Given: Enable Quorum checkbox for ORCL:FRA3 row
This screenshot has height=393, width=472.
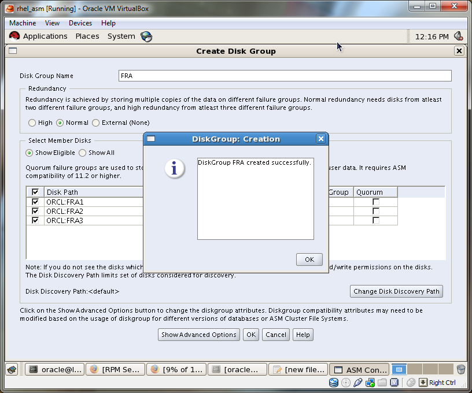Looking at the screenshot, I should (375, 220).
